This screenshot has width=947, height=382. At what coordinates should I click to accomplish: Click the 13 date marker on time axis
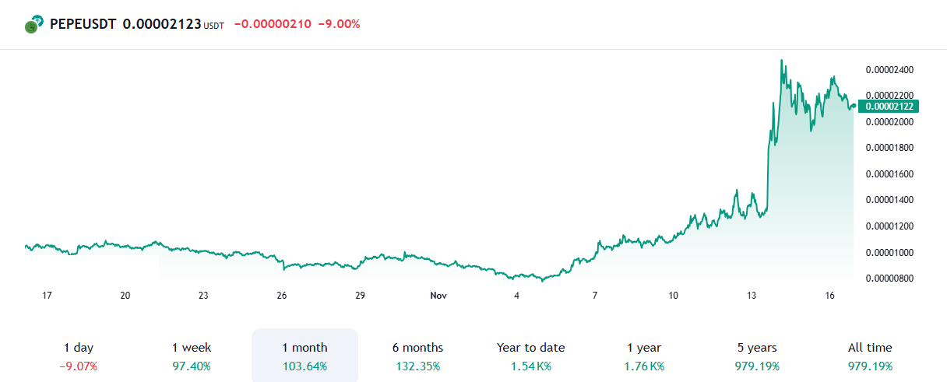pos(752,296)
